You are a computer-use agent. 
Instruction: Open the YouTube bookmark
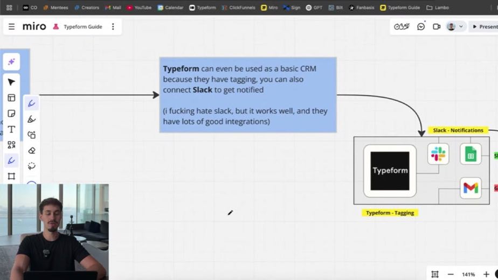coord(139,8)
